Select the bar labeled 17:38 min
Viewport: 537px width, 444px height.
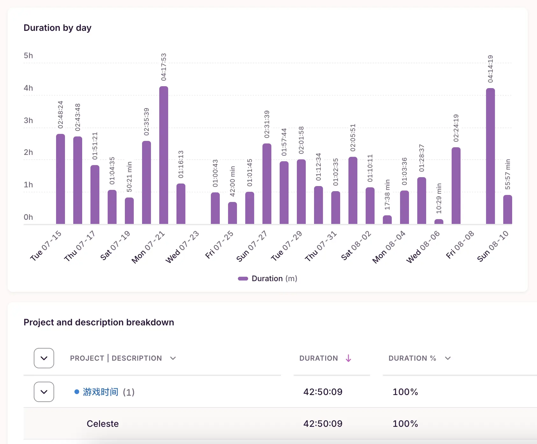387,220
